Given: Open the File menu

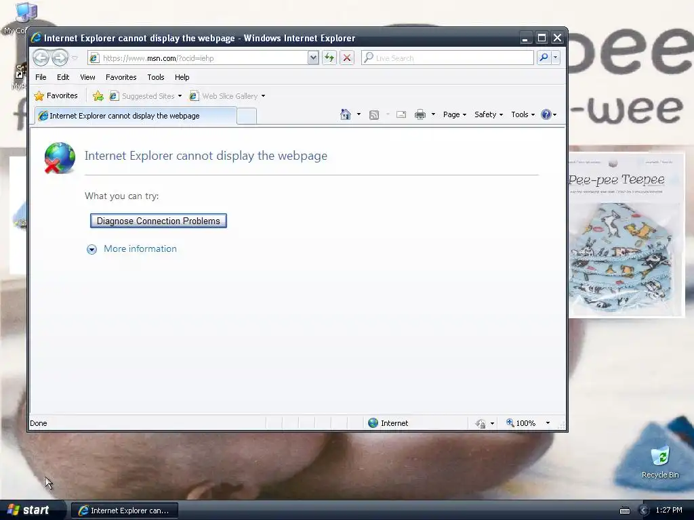Looking at the screenshot, I should pos(41,77).
